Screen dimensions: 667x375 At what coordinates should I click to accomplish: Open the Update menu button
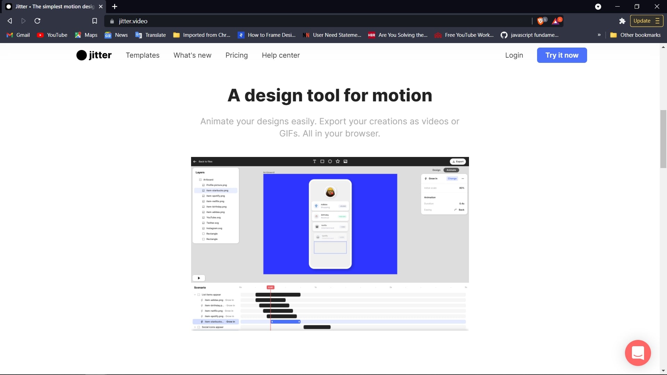click(x=646, y=21)
